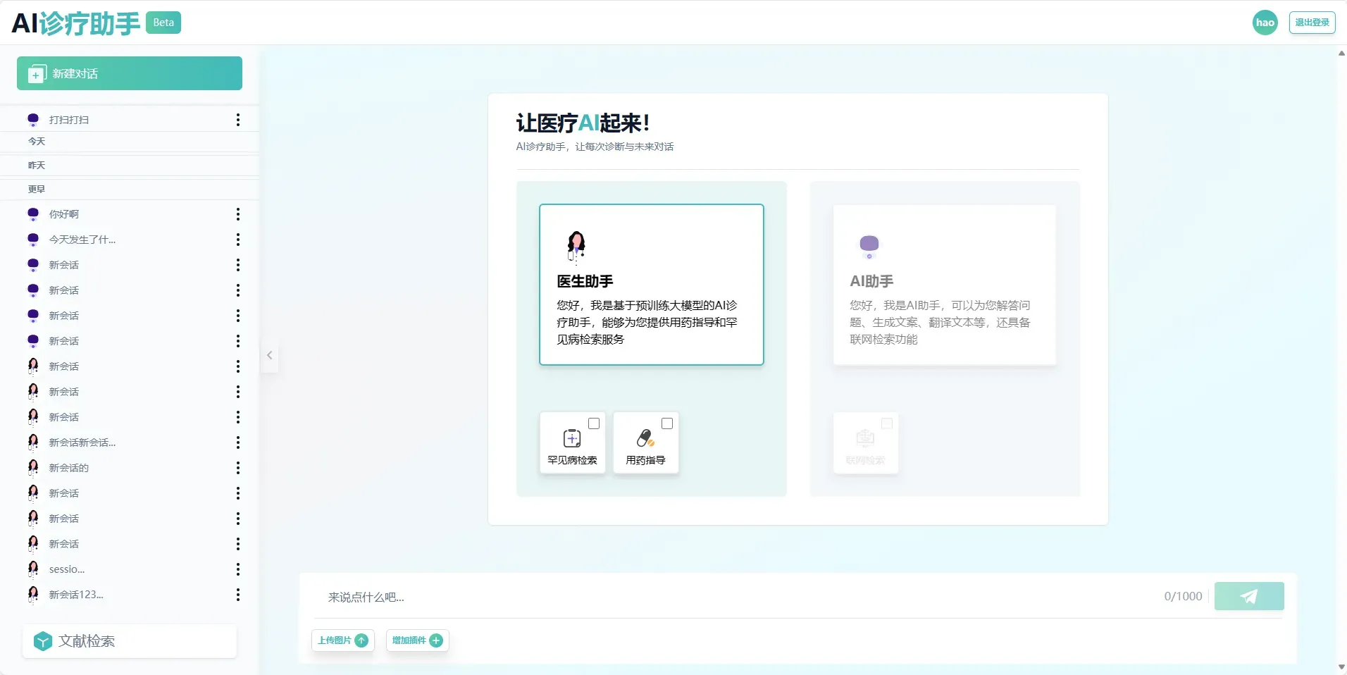Toggle the 联网检索 checkbox on the AI助手 card
This screenshot has height=675, width=1347.
(886, 423)
